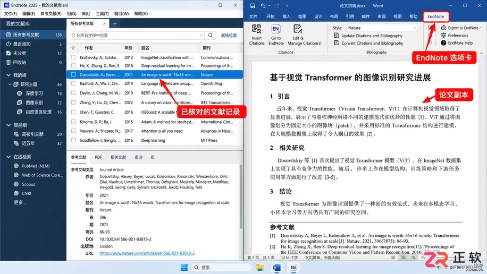Collapse 我的组 section
The image size is (487, 274).
click(9, 75)
